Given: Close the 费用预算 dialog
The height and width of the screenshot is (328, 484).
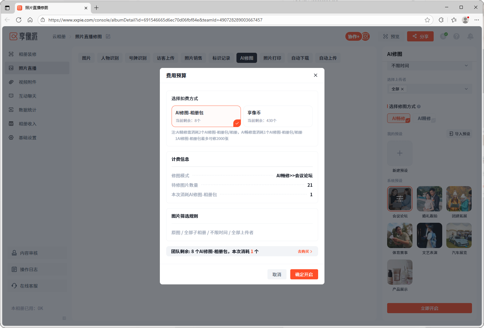Looking at the screenshot, I should click(x=315, y=75).
